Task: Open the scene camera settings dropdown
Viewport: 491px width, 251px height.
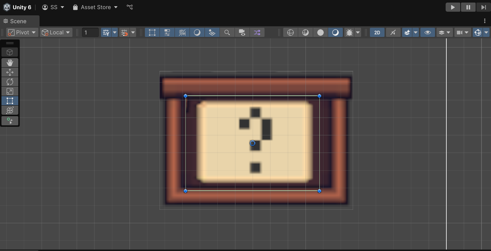Action: [x=462, y=33]
